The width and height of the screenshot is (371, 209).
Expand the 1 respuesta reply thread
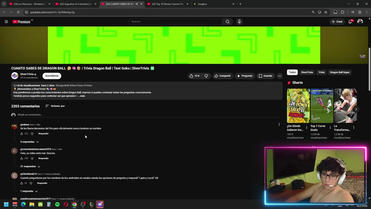coord(29,191)
